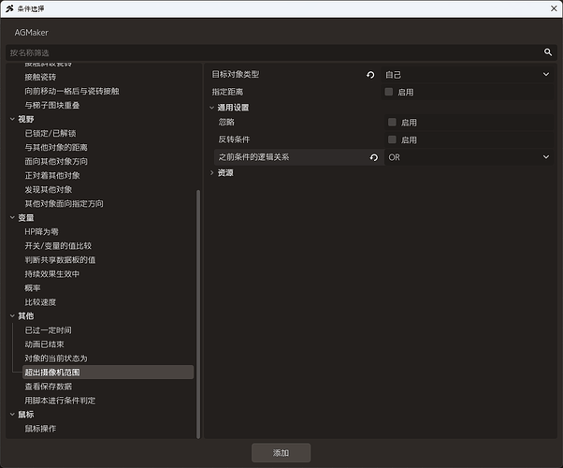Image resolution: width=563 pixels, height=468 pixels.
Task: Collapse the 鼠标 tree group
Action: pyautogui.click(x=12, y=415)
